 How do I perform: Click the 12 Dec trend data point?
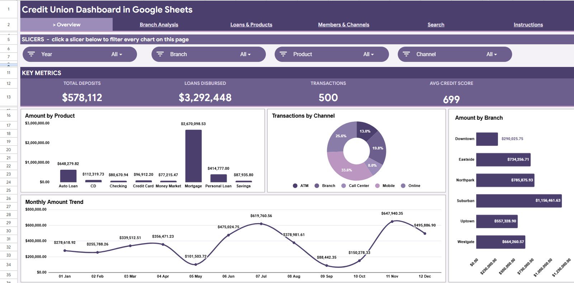[425, 234]
